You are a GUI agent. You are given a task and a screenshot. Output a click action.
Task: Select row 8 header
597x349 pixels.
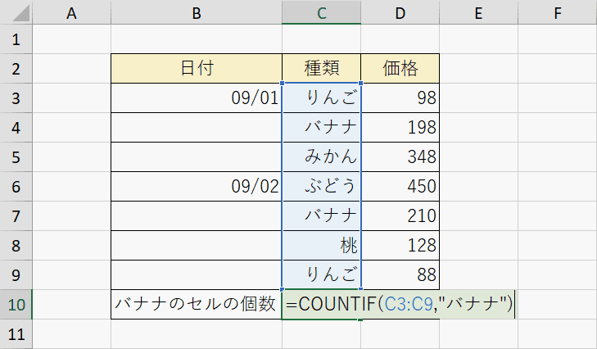point(16,246)
